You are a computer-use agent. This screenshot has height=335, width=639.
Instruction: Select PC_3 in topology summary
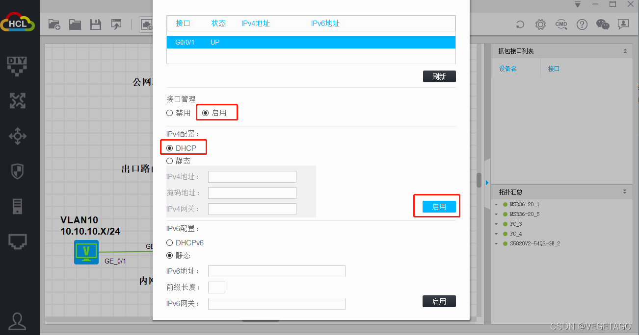516,224
